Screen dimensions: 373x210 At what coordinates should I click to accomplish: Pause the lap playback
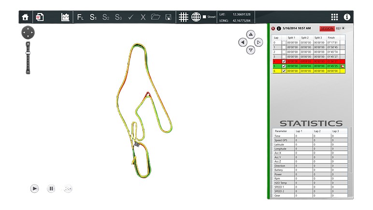[x=51, y=189]
